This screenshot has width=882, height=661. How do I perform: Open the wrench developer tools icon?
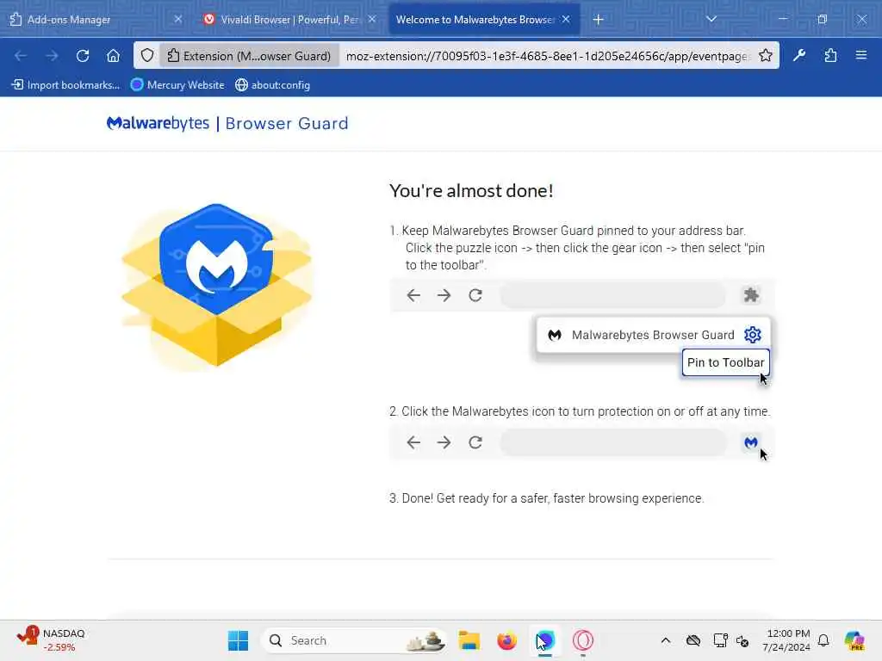click(x=799, y=55)
